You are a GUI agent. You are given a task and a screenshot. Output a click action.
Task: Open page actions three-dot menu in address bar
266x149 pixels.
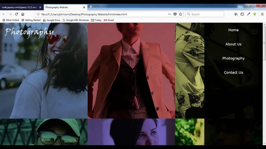click(169, 14)
